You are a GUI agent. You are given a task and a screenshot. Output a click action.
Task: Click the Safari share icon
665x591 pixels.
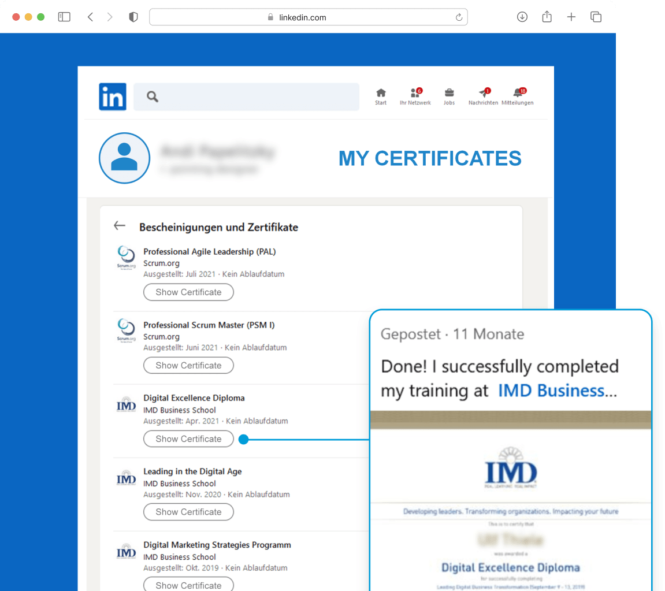[x=547, y=17]
